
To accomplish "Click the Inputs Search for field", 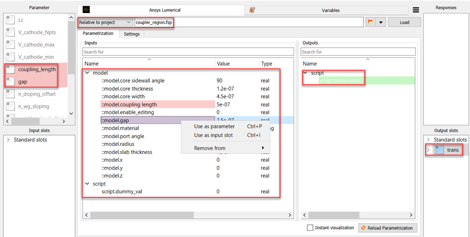I will point(188,52).
